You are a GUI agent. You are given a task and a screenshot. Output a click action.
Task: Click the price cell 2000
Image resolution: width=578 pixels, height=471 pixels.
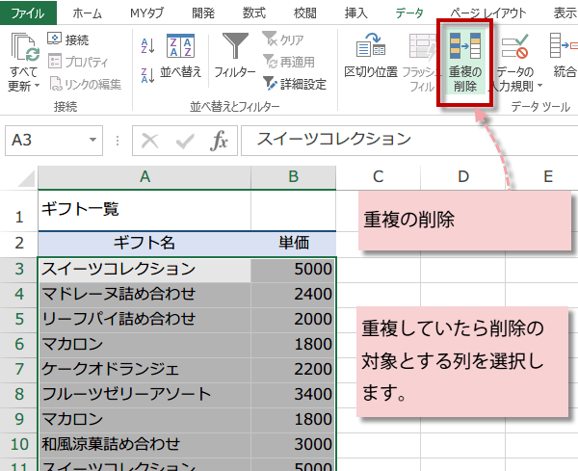[x=294, y=320]
